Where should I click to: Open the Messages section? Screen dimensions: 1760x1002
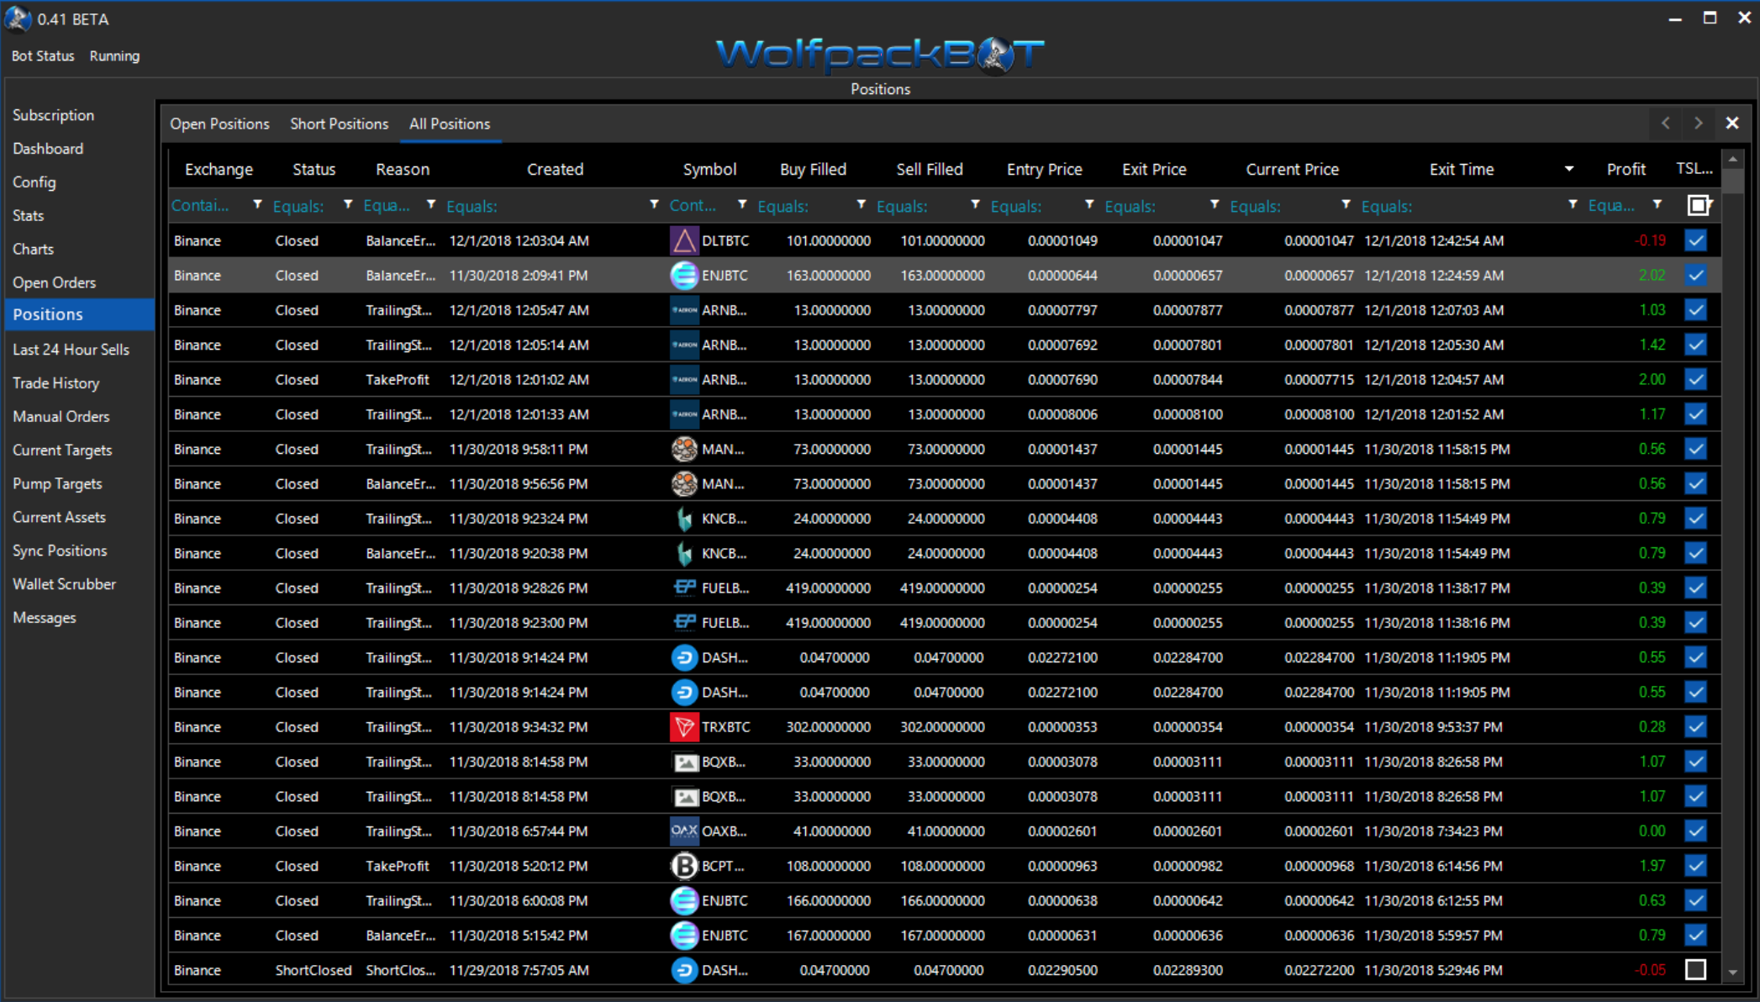pyautogui.click(x=45, y=618)
